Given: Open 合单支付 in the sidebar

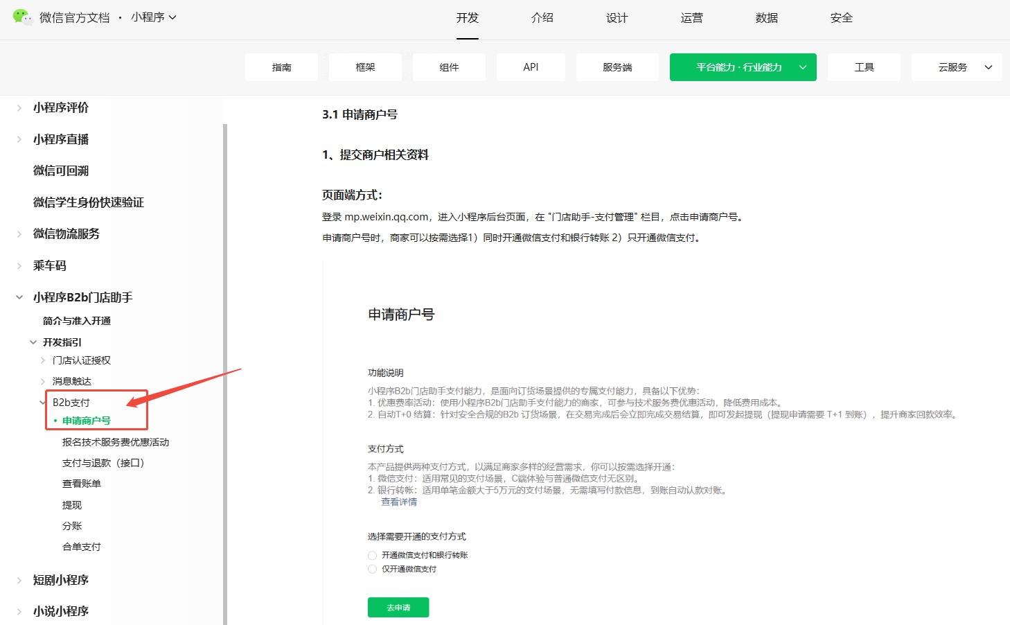Looking at the screenshot, I should 82,547.
